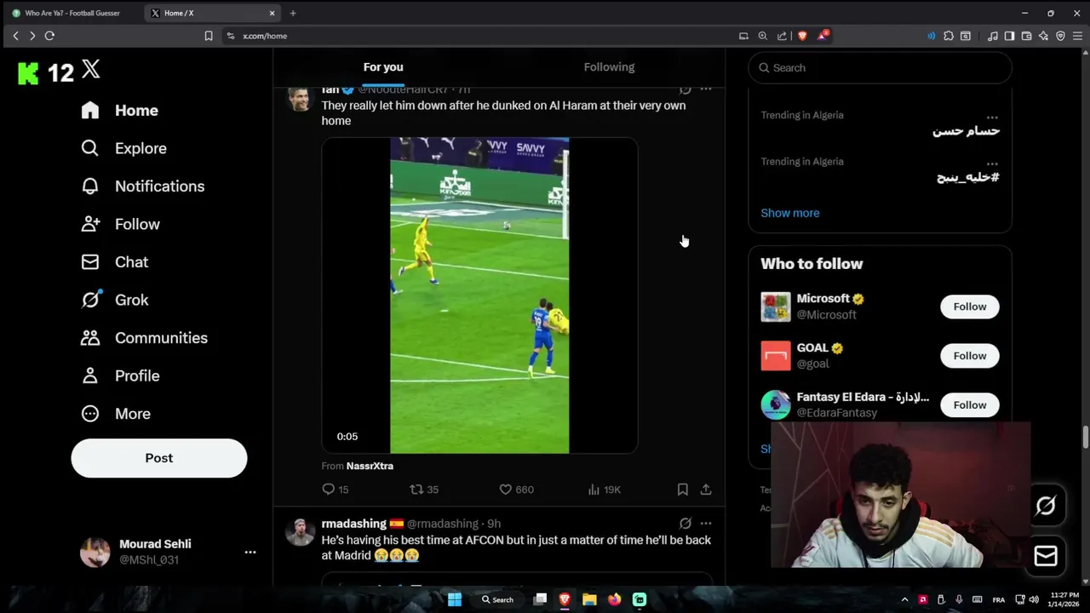Open Profile from the sidebar
This screenshot has width=1090, height=613.
point(121,375)
